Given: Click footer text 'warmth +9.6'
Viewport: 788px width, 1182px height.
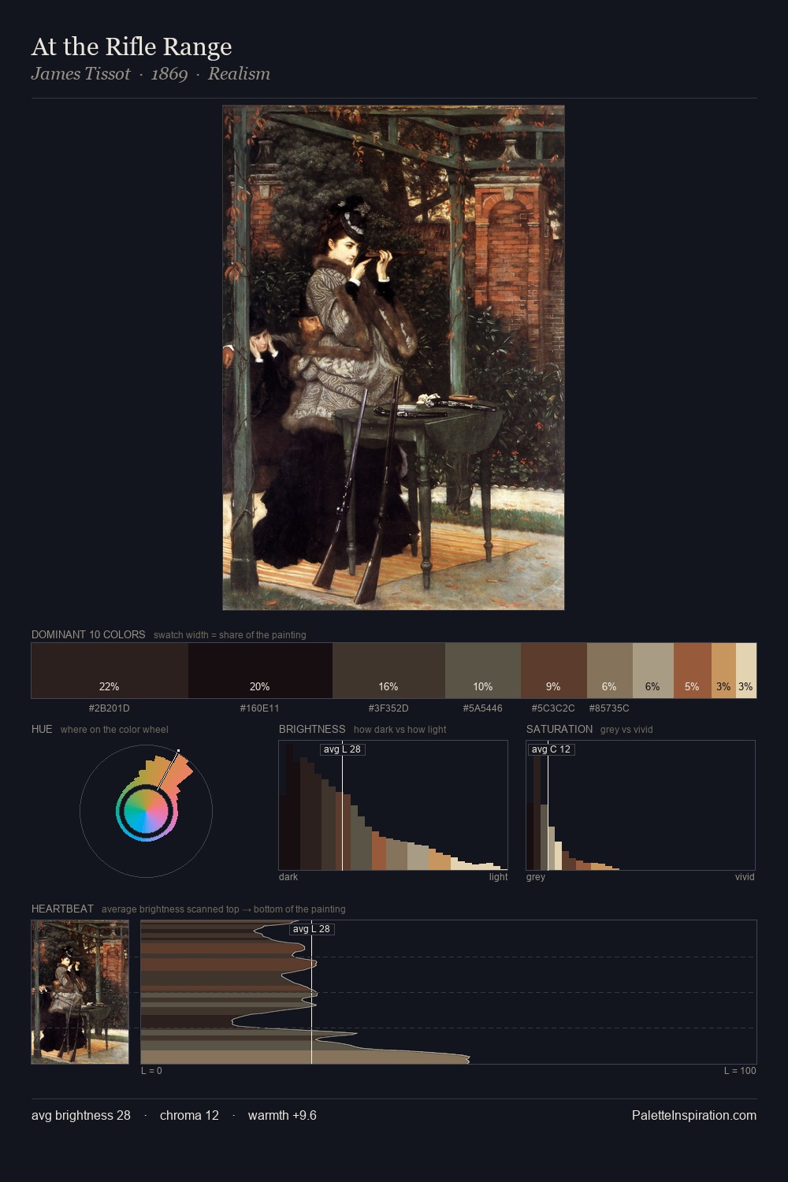Looking at the screenshot, I should coord(282,1115).
